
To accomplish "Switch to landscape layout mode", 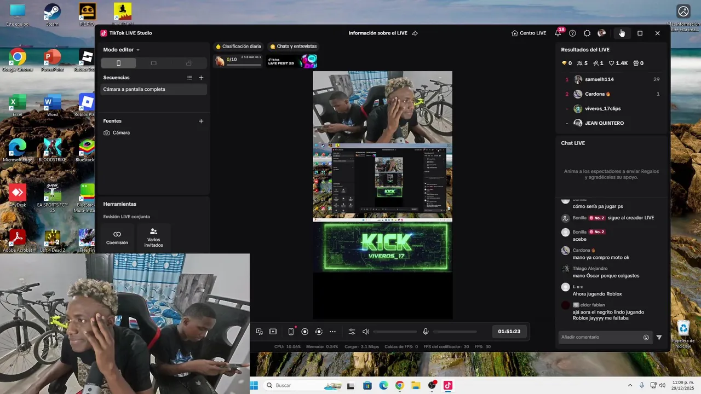I will [153, 63].
